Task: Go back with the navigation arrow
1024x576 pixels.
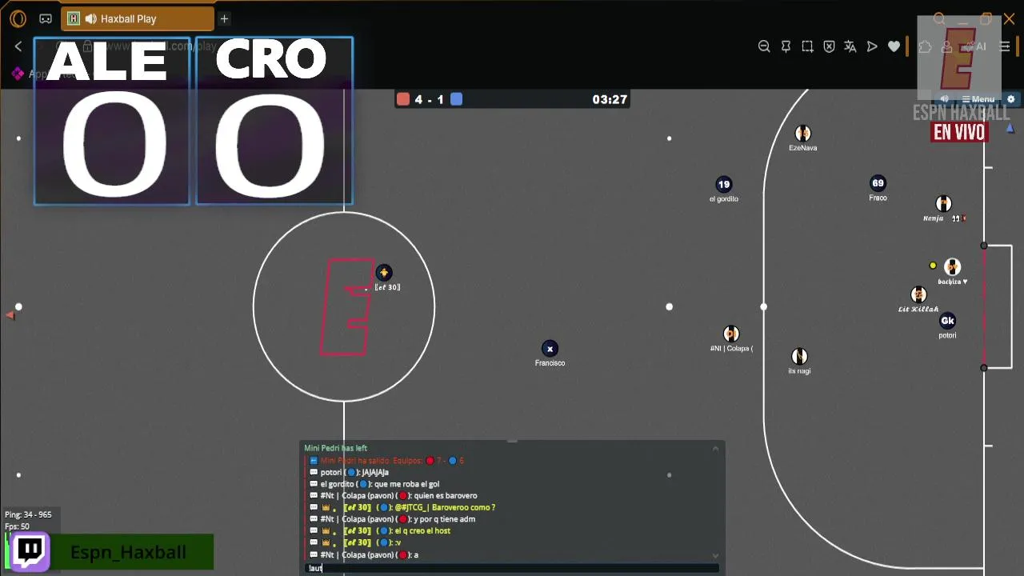Action: coord(18,46)
